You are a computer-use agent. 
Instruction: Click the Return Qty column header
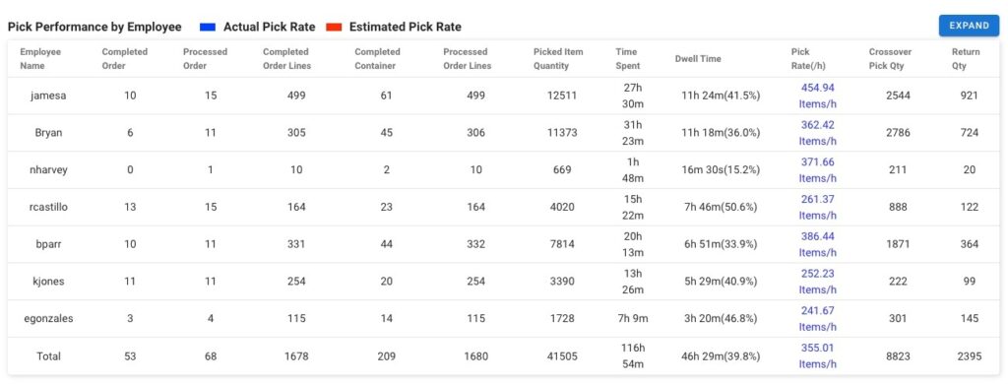pos(966,58)
